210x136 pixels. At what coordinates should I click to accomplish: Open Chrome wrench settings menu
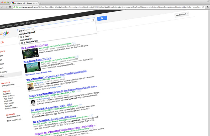(207, 7)
